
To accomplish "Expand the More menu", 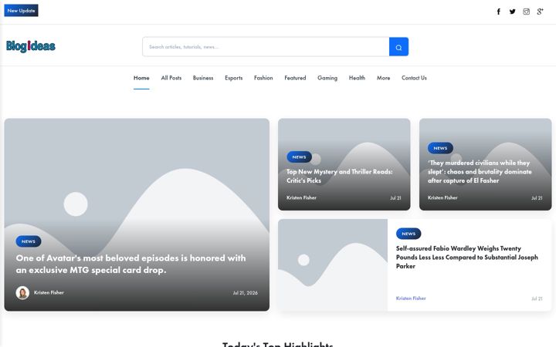I will pyautogui.click(x=383, y=78).
